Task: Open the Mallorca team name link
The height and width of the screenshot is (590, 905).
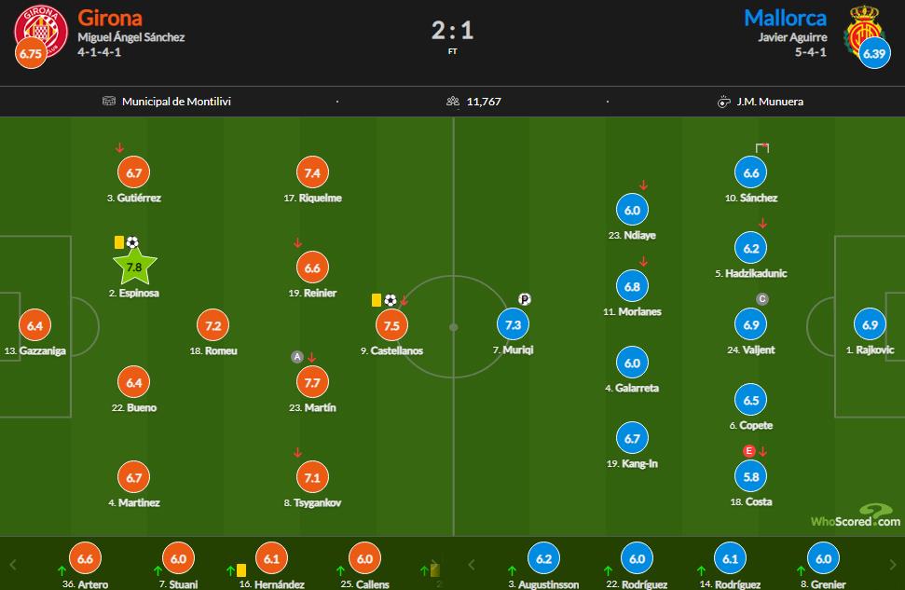Action: tap(786, 18)
